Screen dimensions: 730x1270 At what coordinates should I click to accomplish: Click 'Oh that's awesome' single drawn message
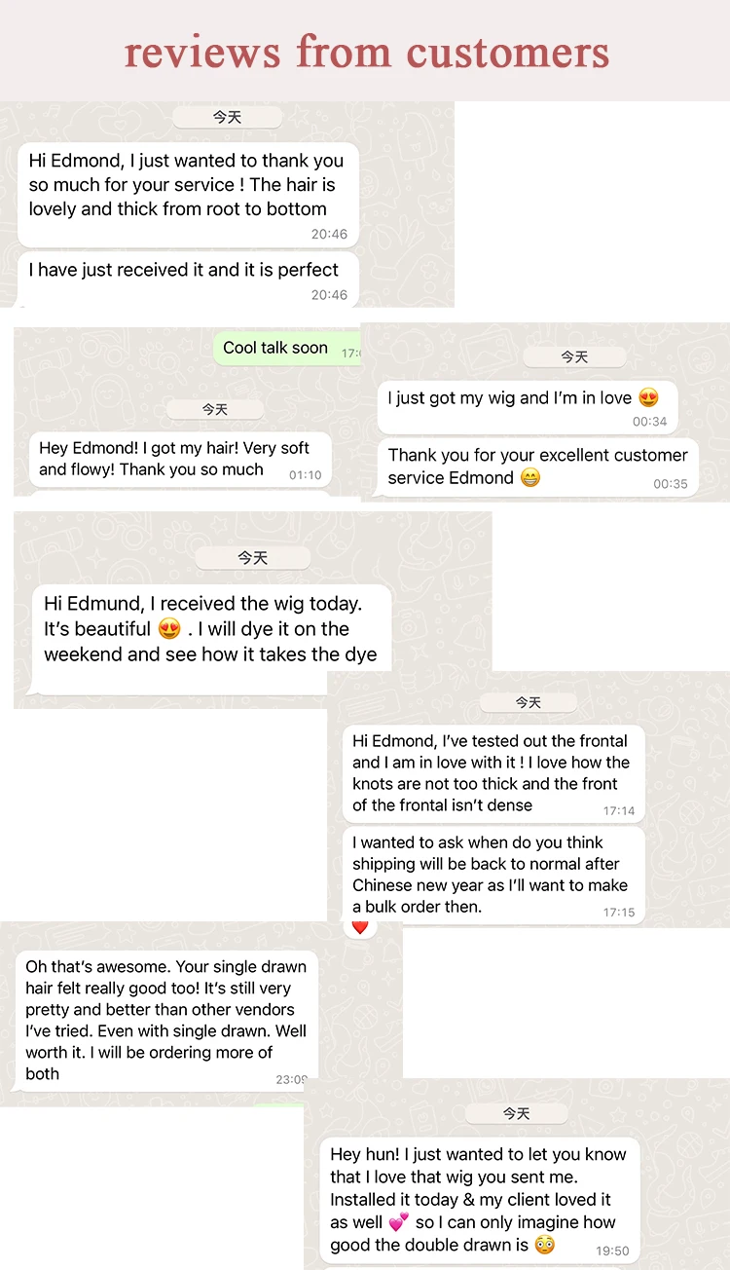click(165, 1020)
